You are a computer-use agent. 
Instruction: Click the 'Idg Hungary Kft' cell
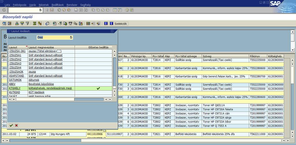68,134
